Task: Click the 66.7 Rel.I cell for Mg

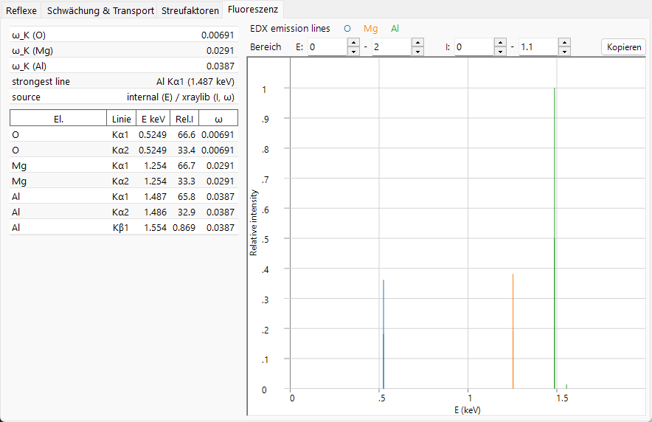Action: pyautogui.click(x=187, y=165)
